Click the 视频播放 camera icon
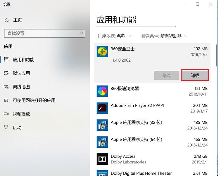Image resolution: width=218 pixels, height=176 pixels. pyautogui.click(x=6, y=114)
